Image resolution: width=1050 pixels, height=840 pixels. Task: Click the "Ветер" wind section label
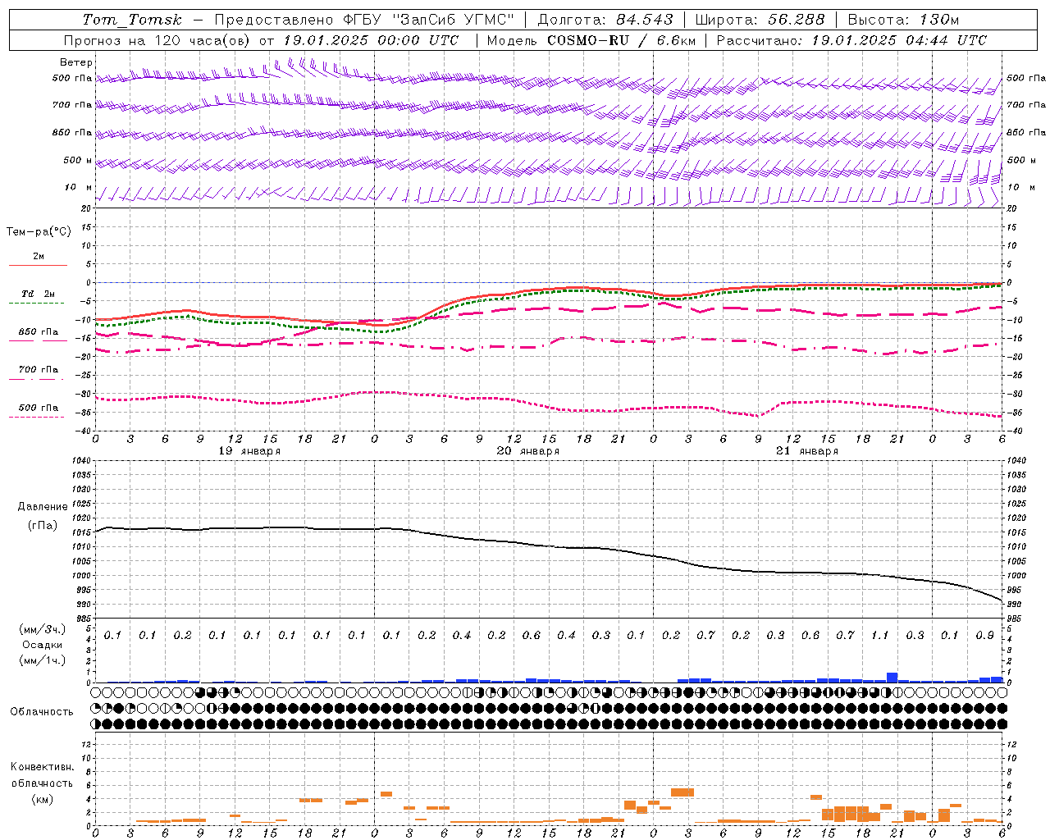pyautogui.click(x=76, y=62)
